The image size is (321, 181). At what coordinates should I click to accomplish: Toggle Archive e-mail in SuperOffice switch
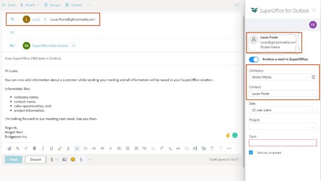point(254,59)
